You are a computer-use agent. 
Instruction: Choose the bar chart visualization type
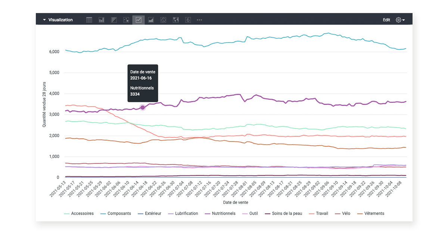pyautogui.click(x=114, y=20)
